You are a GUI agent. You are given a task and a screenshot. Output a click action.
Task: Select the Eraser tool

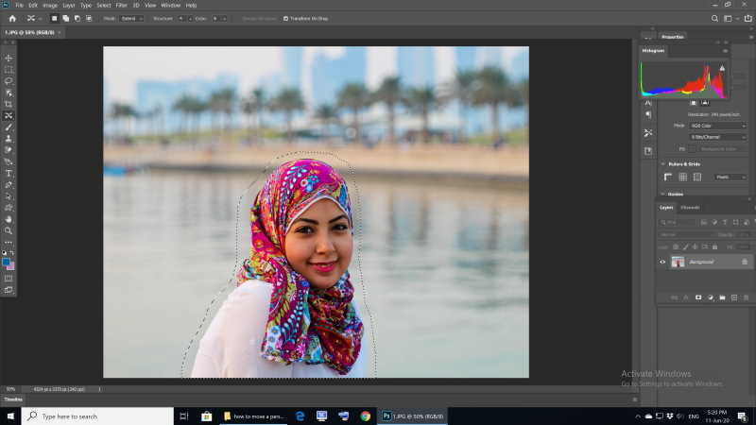tap(9, 150)
